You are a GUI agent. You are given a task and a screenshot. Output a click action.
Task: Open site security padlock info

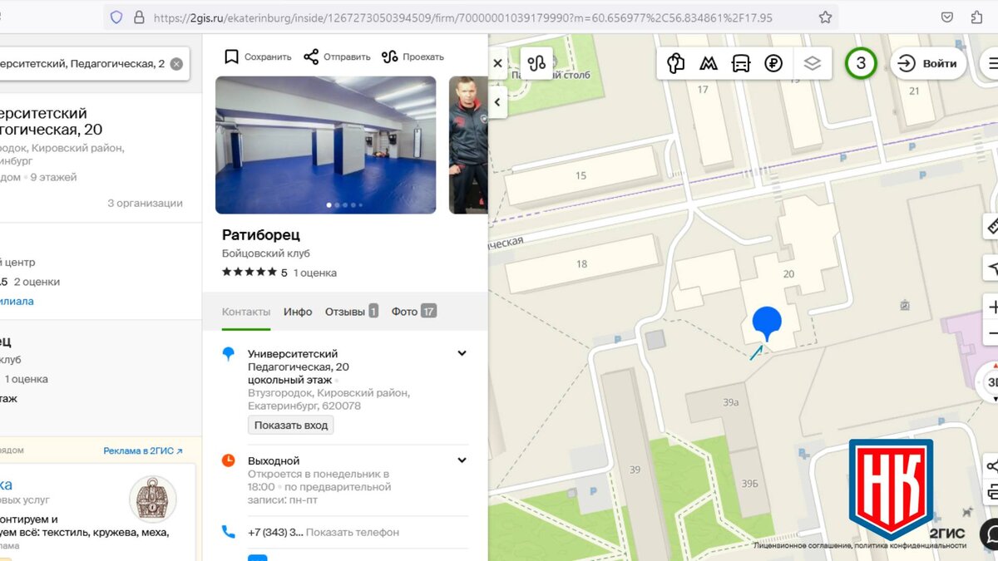pyautogui.click(x=139, y=17)
